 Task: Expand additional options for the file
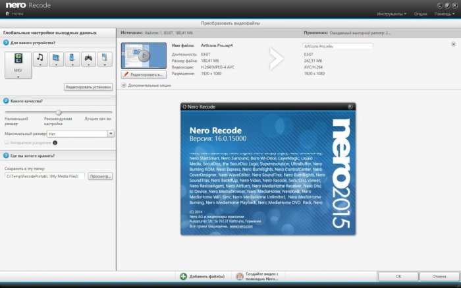[x=124, y=85]
